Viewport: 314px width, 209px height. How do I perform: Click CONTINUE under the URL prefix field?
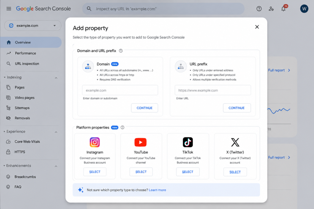(x=237, y=108)
